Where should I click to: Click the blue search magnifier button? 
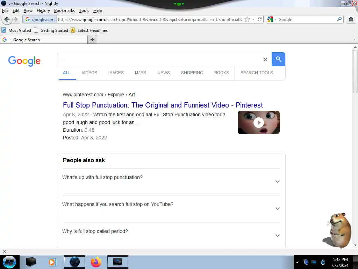coord(278,59)
